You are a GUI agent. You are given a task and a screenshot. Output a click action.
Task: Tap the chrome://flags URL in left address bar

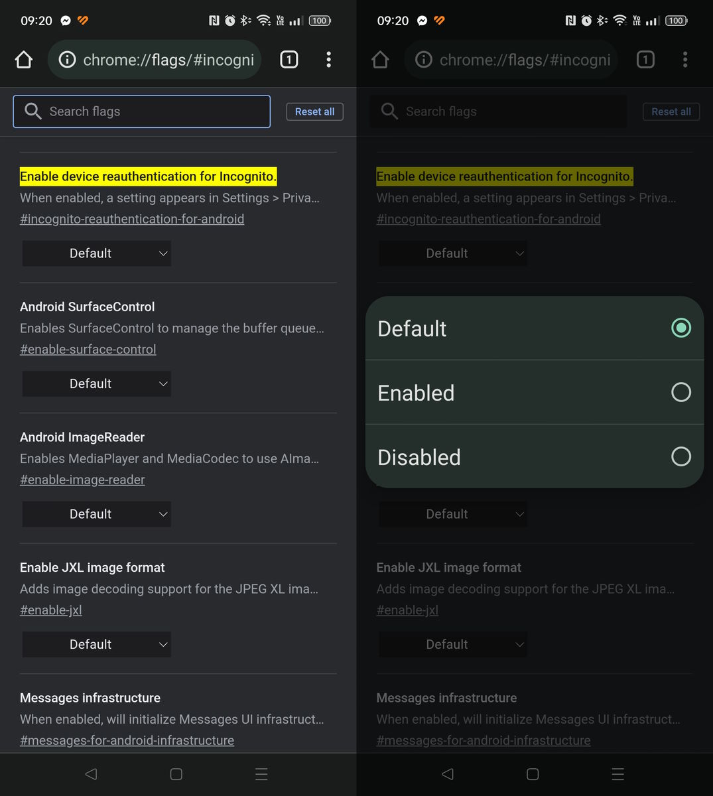(168, 60)
